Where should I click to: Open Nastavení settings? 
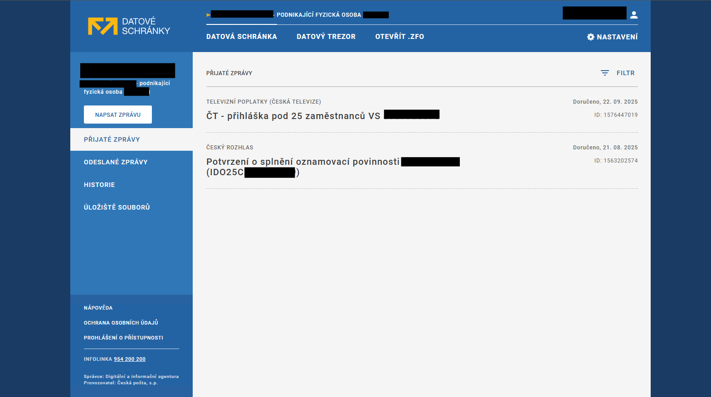tap(617, 37)
